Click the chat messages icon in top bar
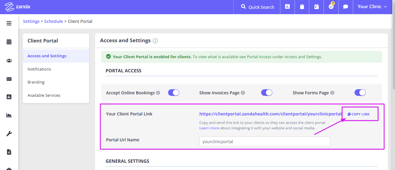Image resolution: width=395 pixels, height=170 pixels. point(345,7)
